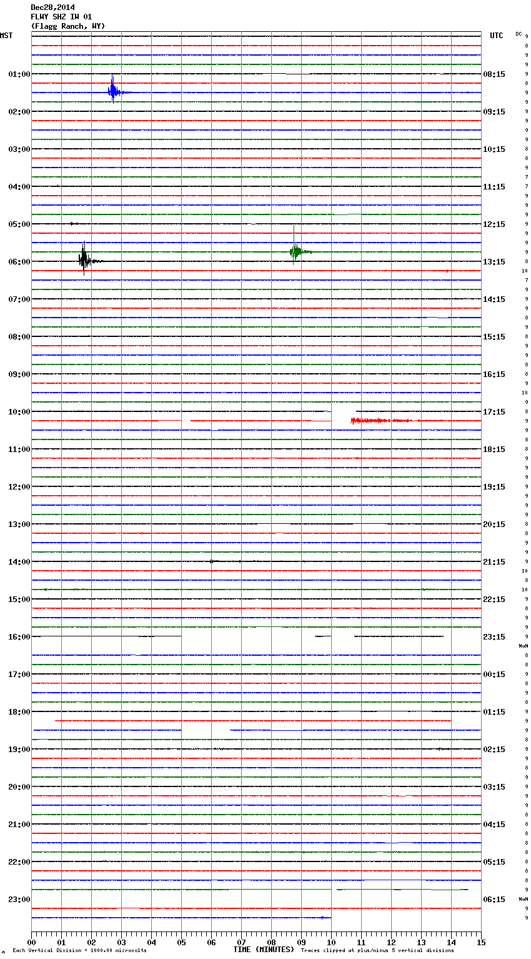Select the 21:00 MST time label
Image resolution: width=531 pixels, height=959 pixels.
(19, 825)
